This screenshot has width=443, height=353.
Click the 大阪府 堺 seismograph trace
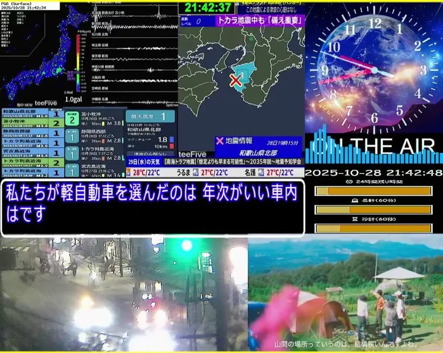click(134, 80)
